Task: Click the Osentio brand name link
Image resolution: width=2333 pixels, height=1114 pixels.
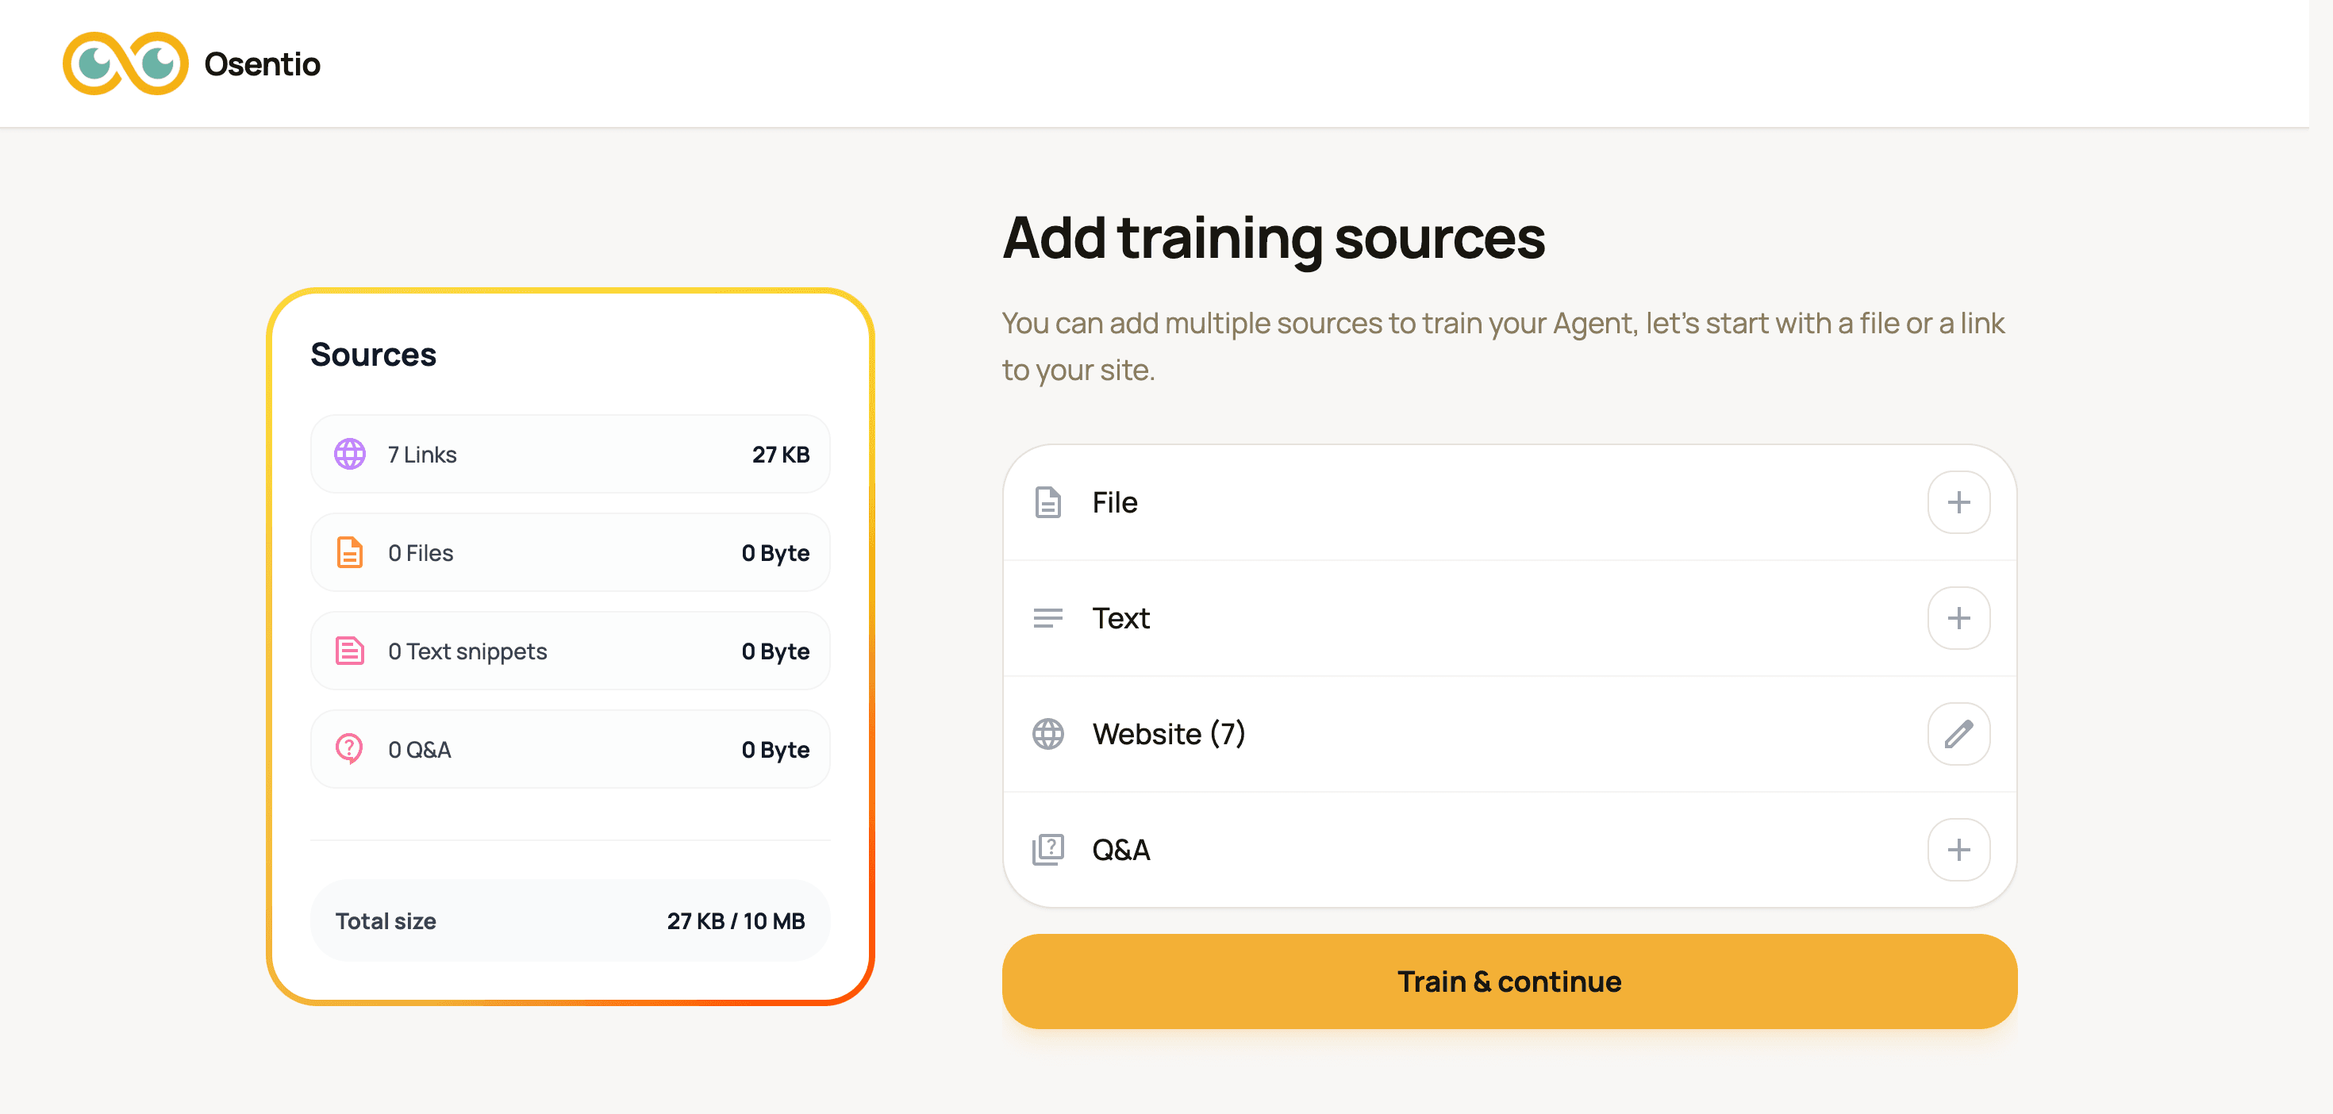Action: [x=262, y=64]
